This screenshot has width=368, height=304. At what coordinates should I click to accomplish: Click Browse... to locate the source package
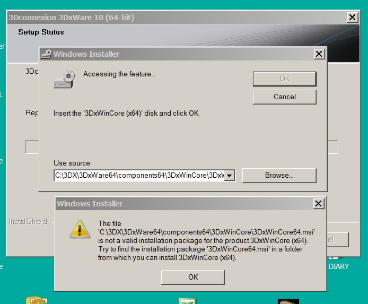279,176
